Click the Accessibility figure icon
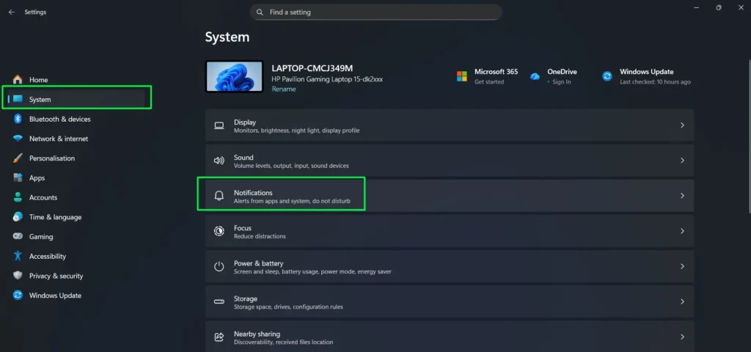751x352 pixels. pyautogui.click(x=18, y=256)
